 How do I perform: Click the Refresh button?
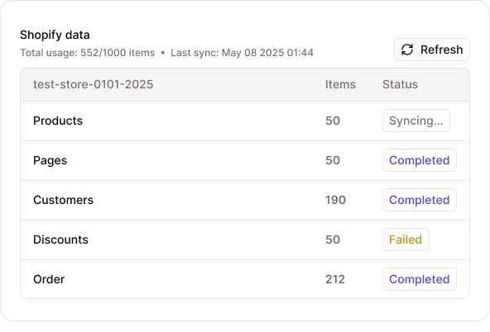(x=432, y=50)
